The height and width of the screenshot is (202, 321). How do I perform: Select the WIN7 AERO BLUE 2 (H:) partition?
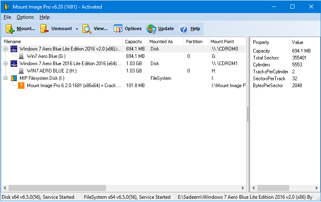[52, 71]
